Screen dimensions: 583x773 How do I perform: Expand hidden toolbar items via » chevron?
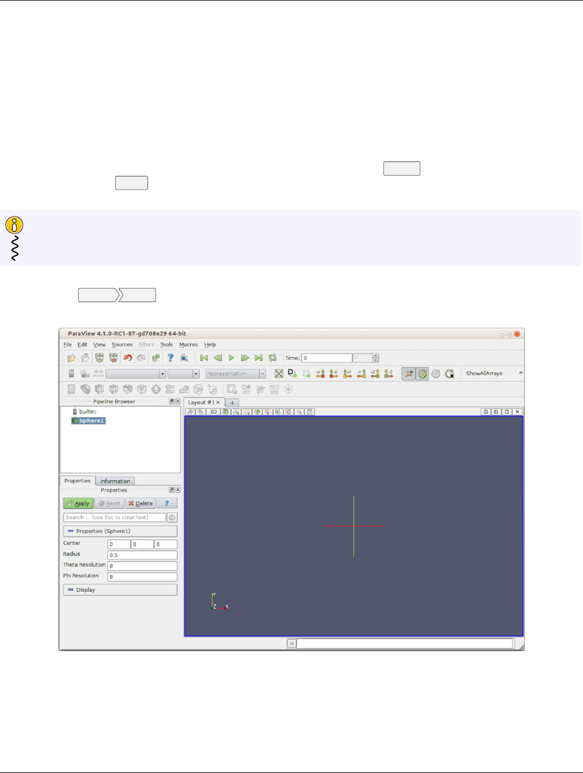click(x=521, y=373)
